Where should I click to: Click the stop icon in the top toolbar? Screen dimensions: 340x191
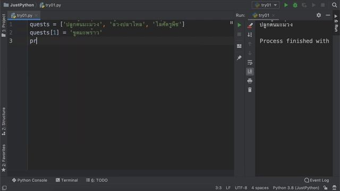click(322, 5)
